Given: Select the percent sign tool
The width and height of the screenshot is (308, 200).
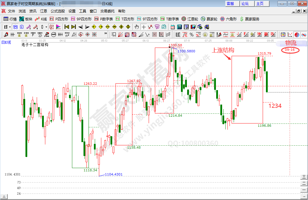Looking at the screenshot, I should pyautogui.click(x=191, y=35).
